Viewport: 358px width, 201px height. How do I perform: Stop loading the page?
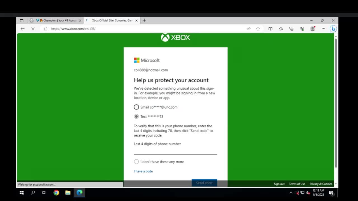click(33, 29)
